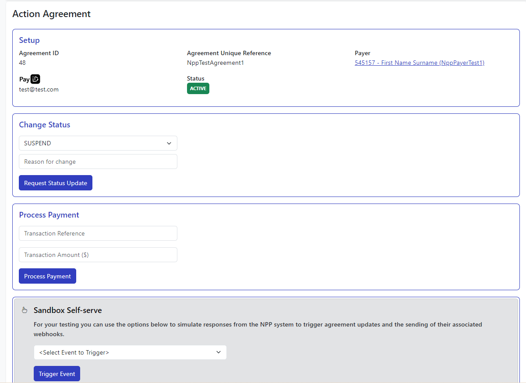Focus the Reason for change field
Viewport: 526px width, 383px height.
[x=98, y=162]
